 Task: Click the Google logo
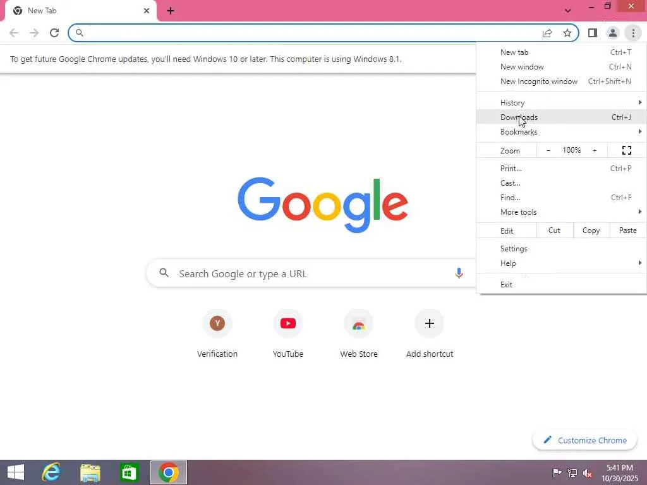(x=323, y=205)
